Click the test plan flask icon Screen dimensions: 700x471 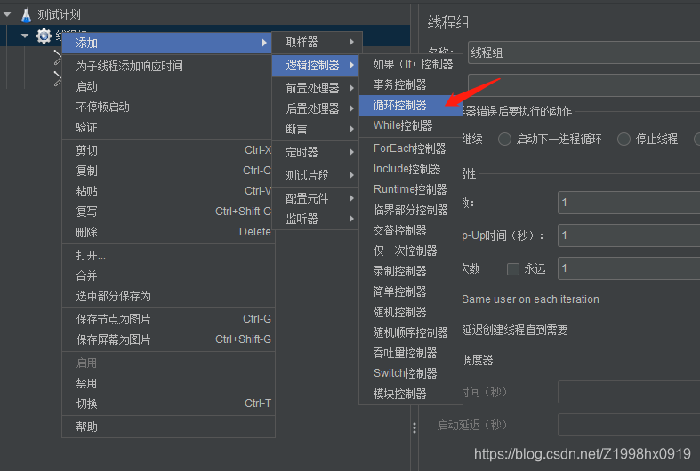tap(27, 15)
